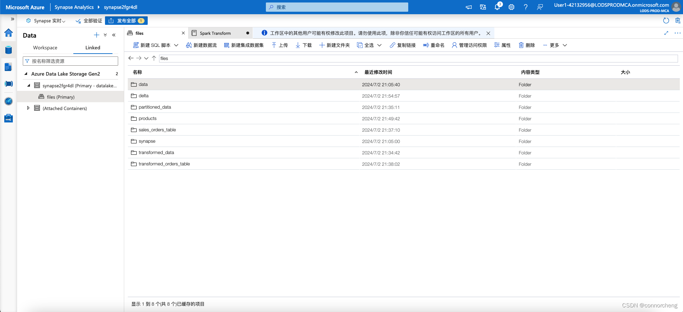Screen dimensions: 683x312
Task: Open the help question mark icon
Action: (526, 7)
